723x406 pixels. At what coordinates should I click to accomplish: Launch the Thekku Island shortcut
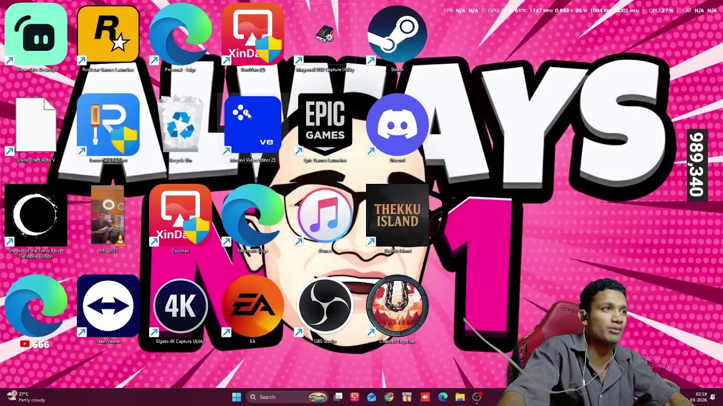pyautogui.click(x=397, y=215)
